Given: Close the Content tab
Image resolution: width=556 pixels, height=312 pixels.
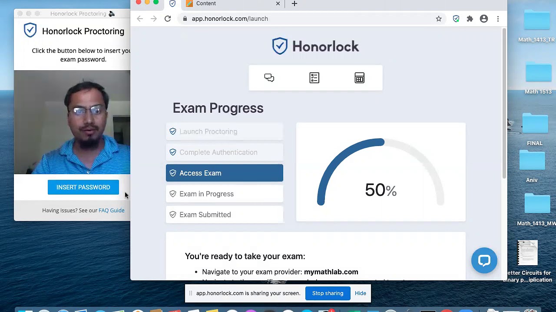Looking at the screenshot, I should coord(278,3).
